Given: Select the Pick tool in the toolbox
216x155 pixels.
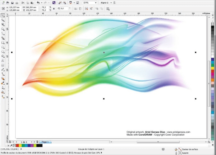Looking at the screenshot, I should 3,15.
